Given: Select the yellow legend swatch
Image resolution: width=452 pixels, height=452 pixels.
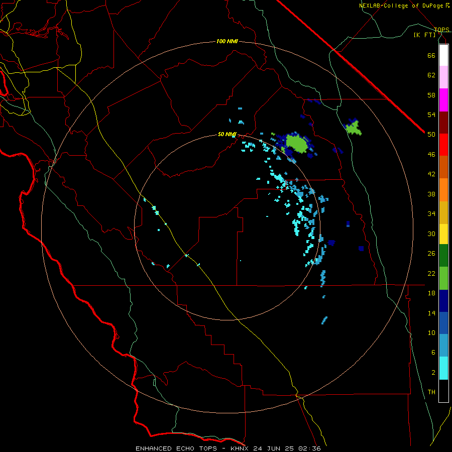Looking at the screenshot, I should tap(443, 234).
